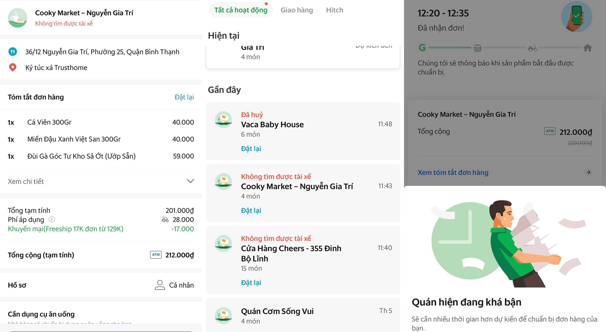Click the motorbike delivery stage icon in tracker
Viewport: 606px width, 332px height.
tap(532, 48)
